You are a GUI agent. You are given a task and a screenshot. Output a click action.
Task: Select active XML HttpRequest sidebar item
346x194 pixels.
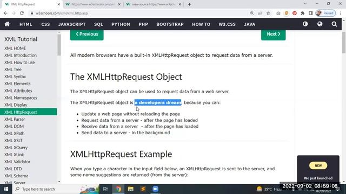click(x=29, y=112)
